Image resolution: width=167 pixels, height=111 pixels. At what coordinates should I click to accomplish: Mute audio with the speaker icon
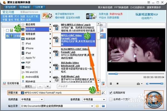147,84
